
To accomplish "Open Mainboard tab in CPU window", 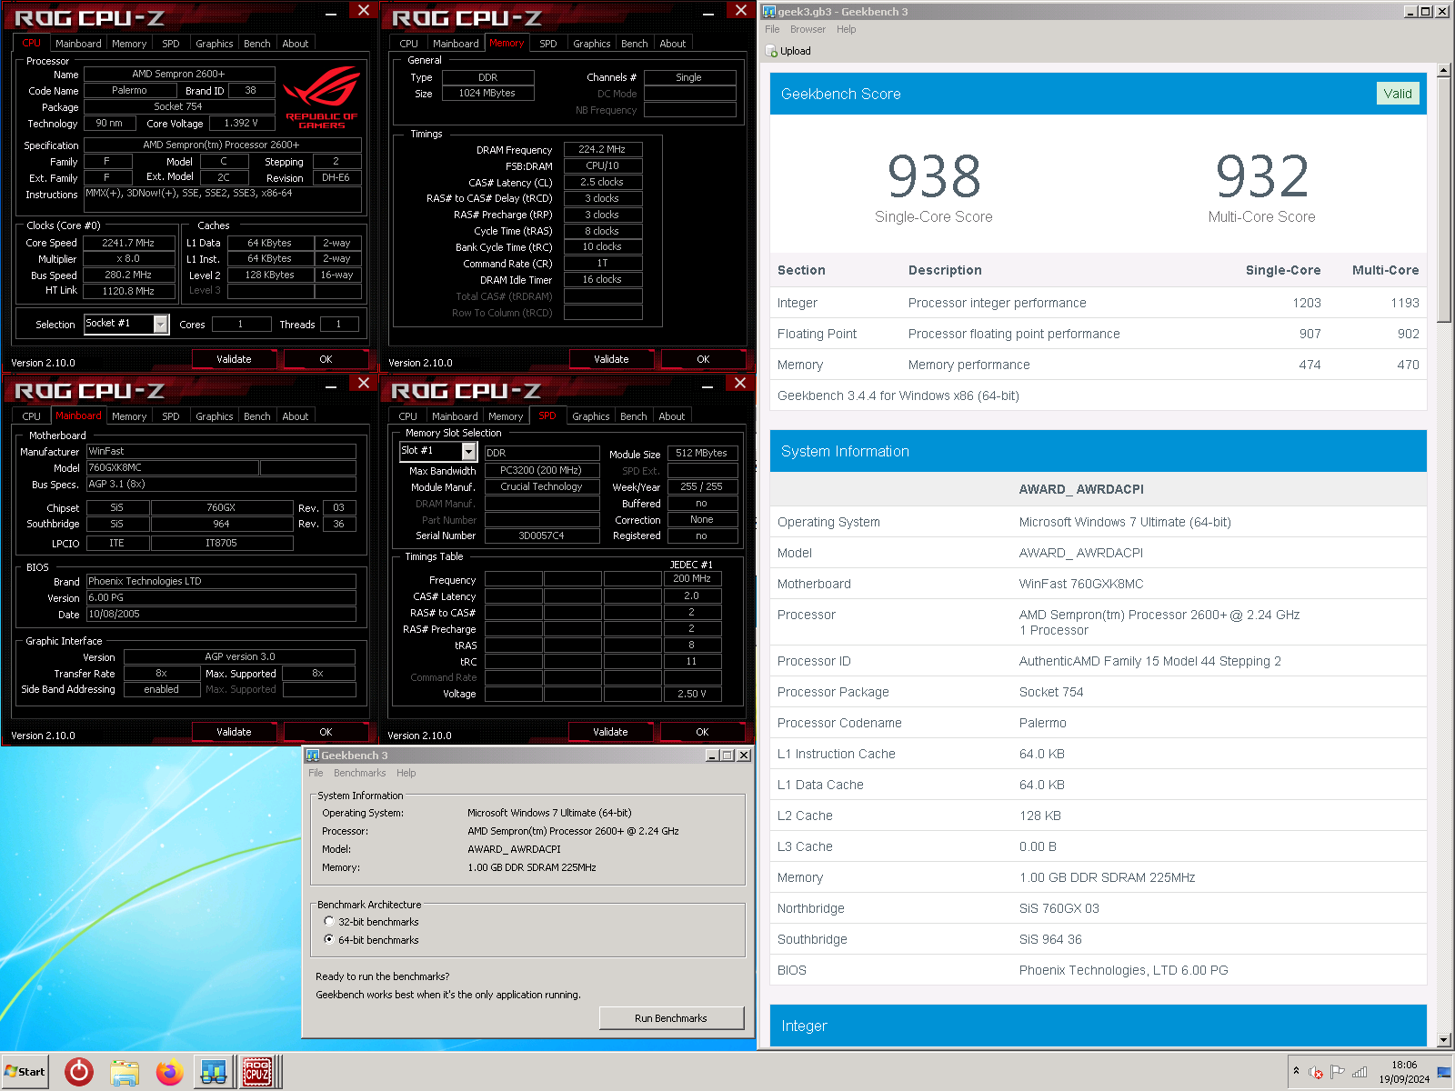I will coord(78,44).
